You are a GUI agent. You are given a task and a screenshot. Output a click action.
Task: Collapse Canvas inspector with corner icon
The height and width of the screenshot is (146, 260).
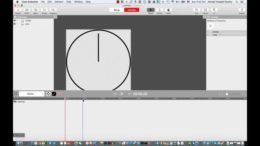click(204, 17)
